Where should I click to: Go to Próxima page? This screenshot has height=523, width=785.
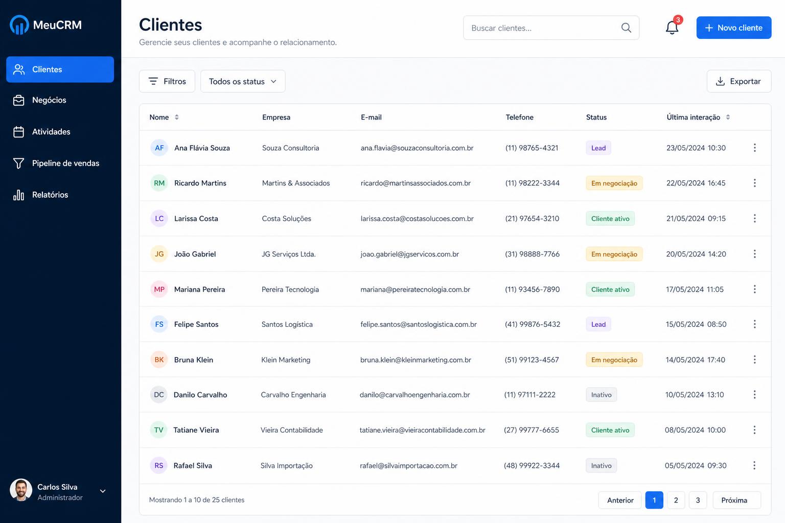click(x=736, y=500)
